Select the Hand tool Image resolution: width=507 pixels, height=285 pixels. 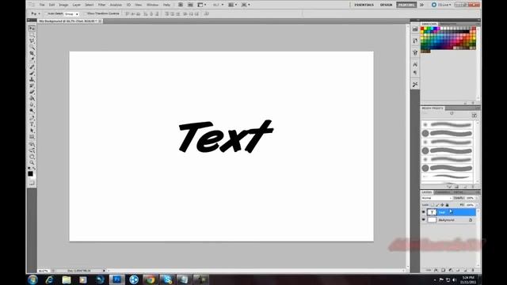click(32, 157)
